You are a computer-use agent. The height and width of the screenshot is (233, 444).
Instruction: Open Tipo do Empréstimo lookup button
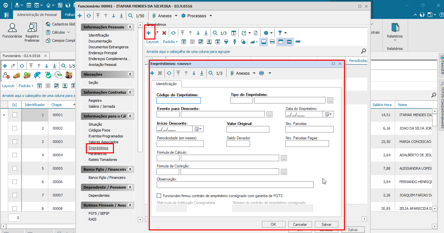click(330, 101)
